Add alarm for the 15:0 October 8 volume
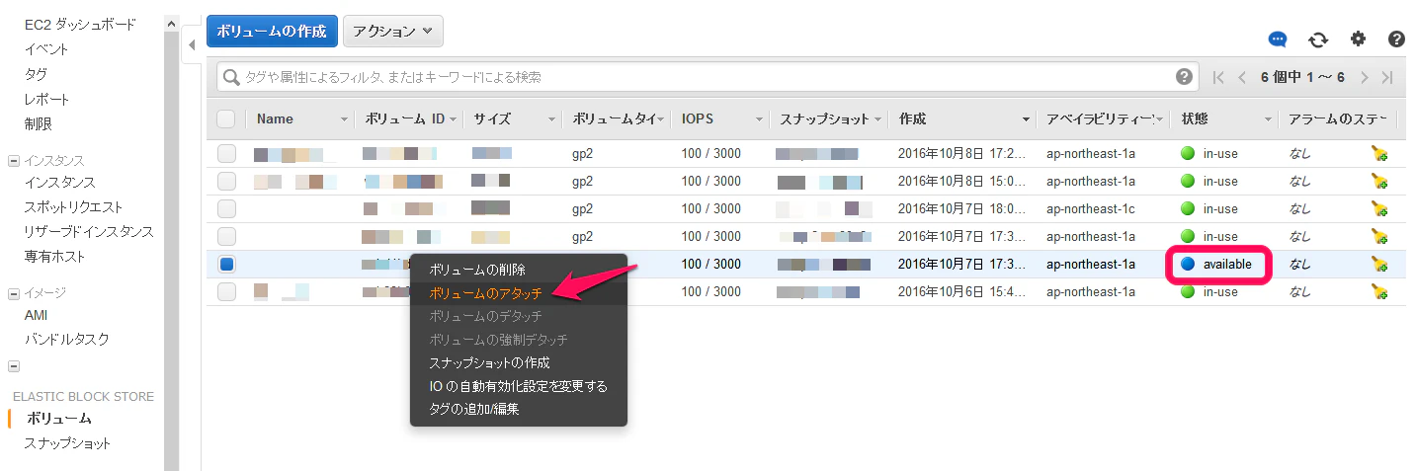 coord(1379,181)
